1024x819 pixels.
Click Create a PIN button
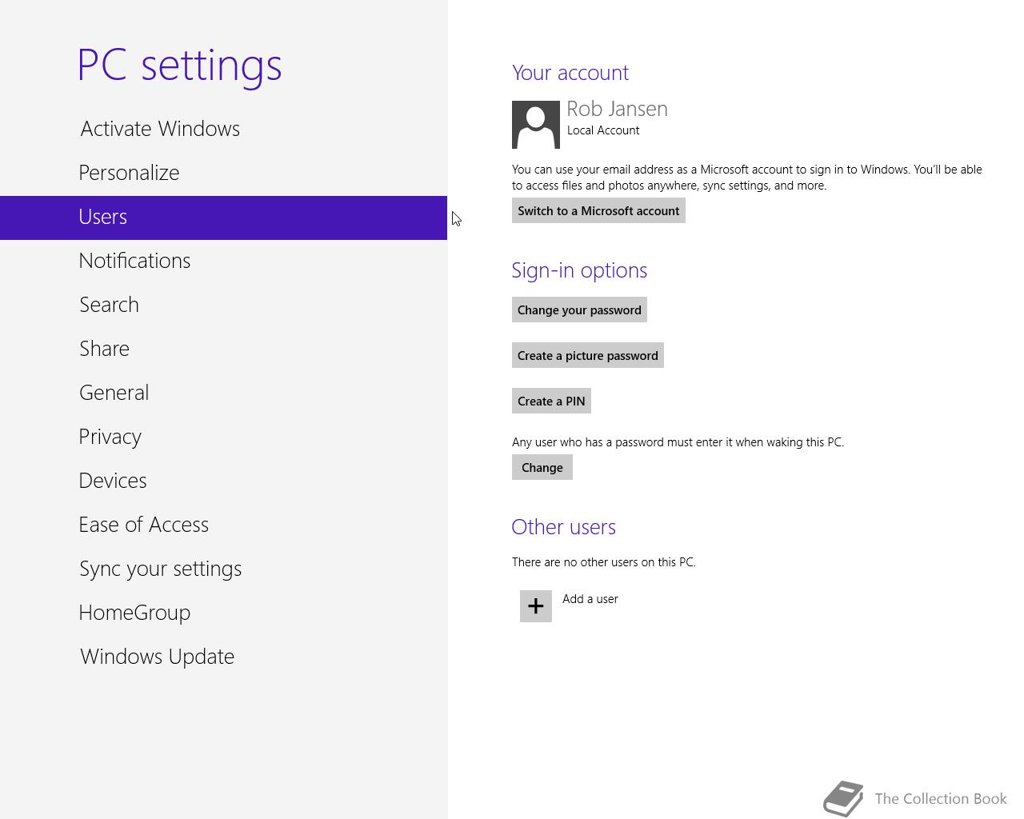coord(551,402)
